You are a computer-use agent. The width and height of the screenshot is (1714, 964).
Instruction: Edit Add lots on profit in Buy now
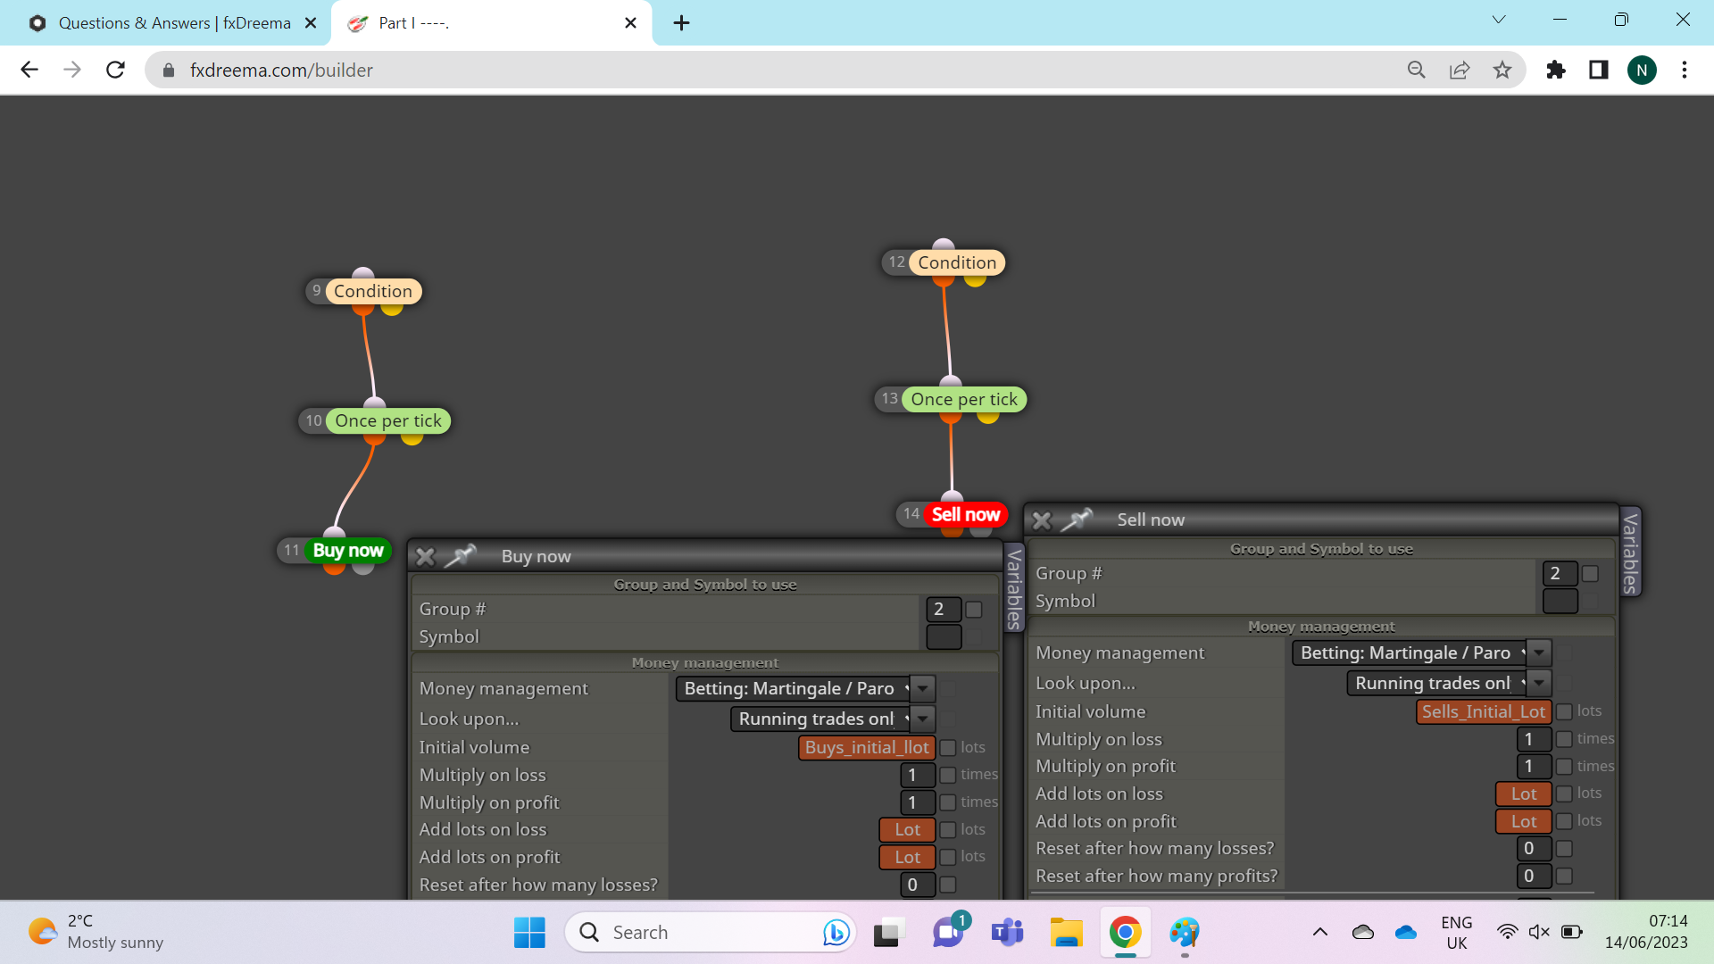point(908,858)
